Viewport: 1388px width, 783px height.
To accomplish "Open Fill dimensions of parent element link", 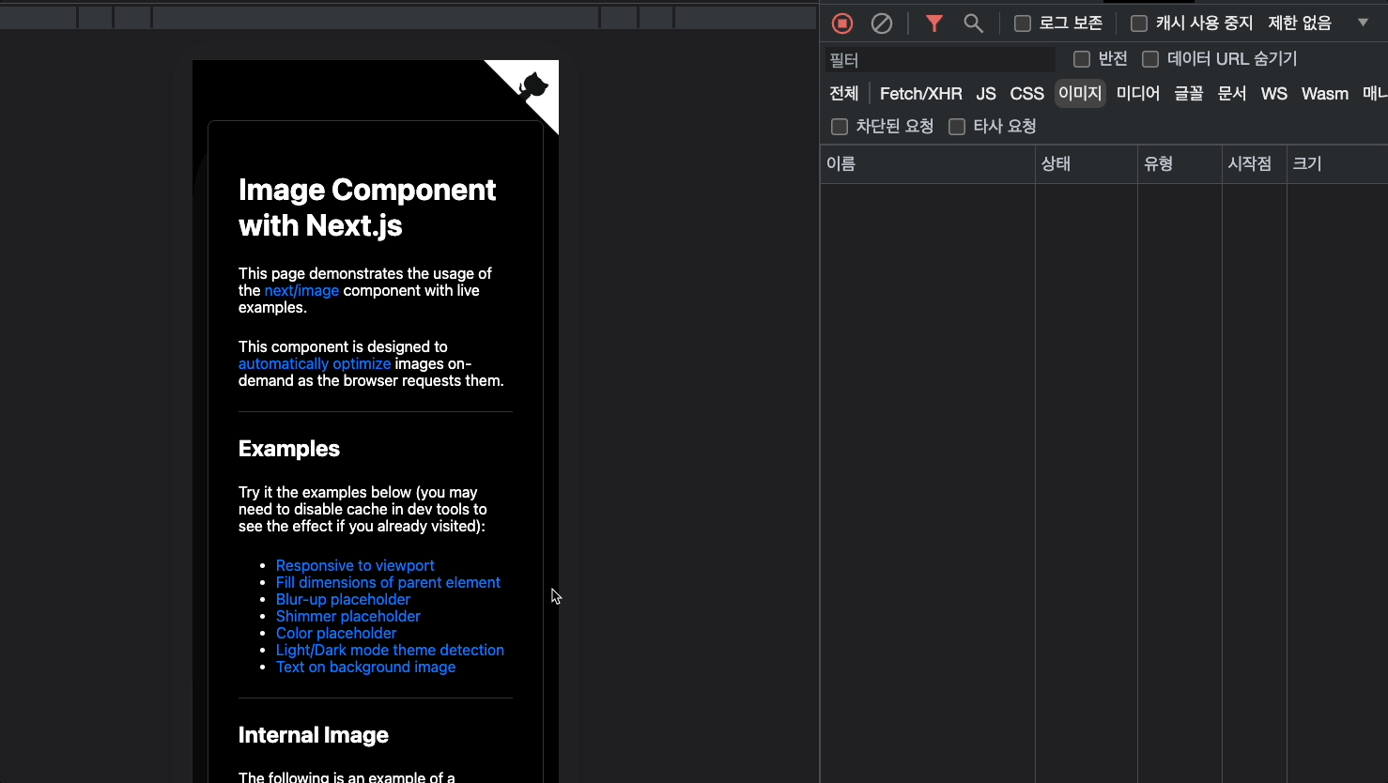I will coord(388,582).
